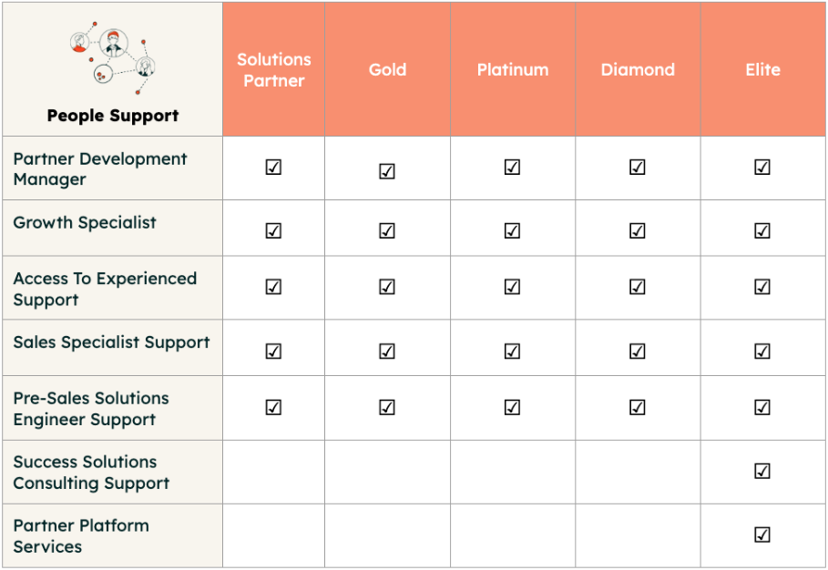Screen dimensions: 828x570
Task: Click empty Diamond cell for Partner Platform Services
Action: 638,535
